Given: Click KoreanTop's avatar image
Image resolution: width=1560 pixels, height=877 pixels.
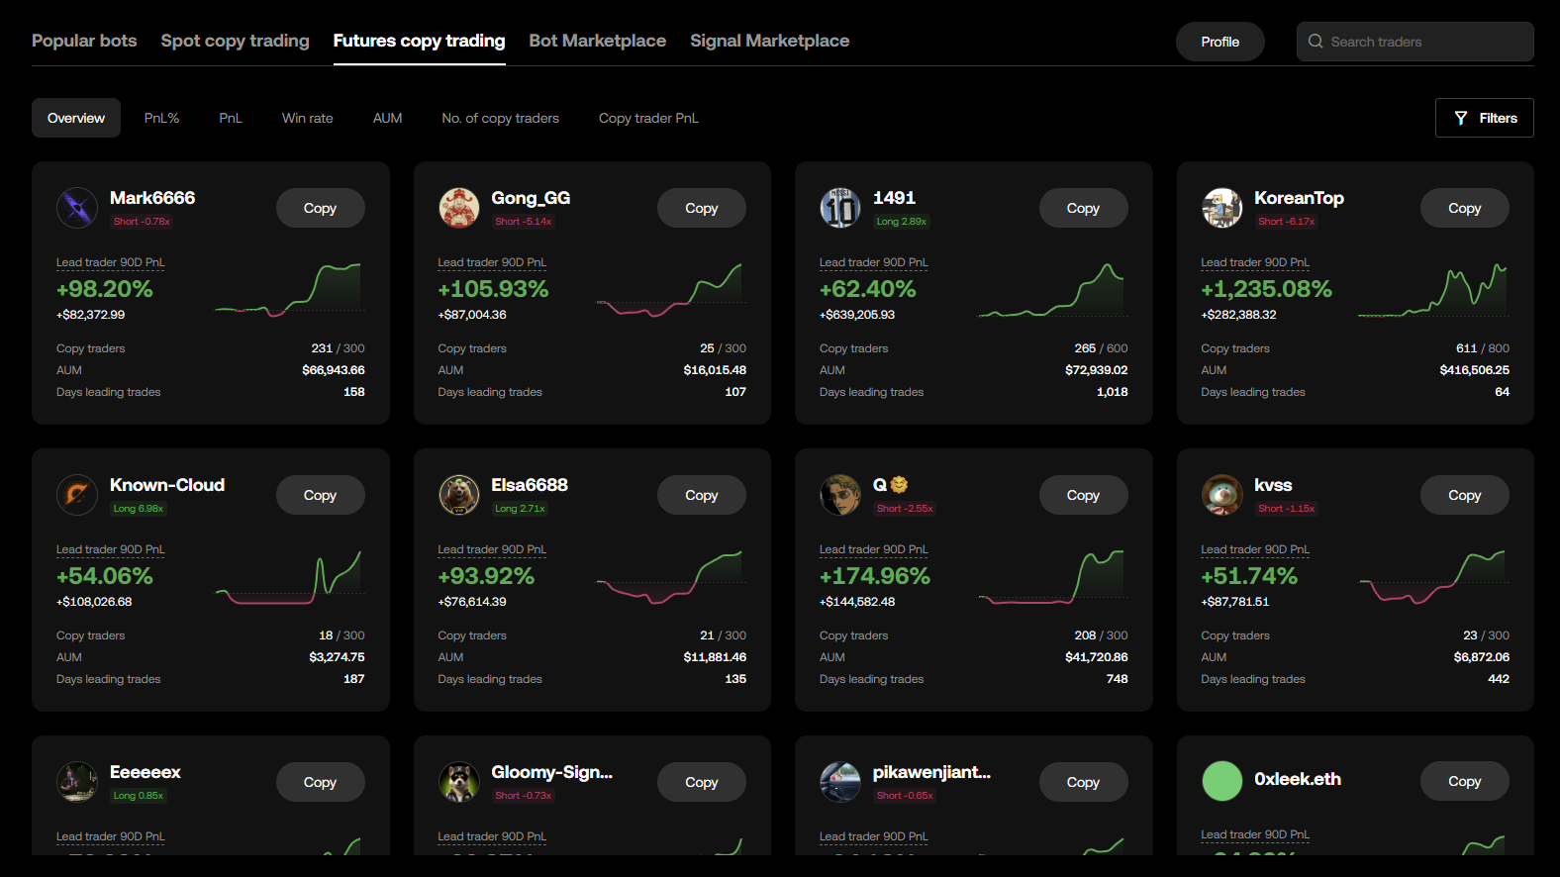Looking at the screenshot, I should pyautogui.click(x=1222, y=208).
